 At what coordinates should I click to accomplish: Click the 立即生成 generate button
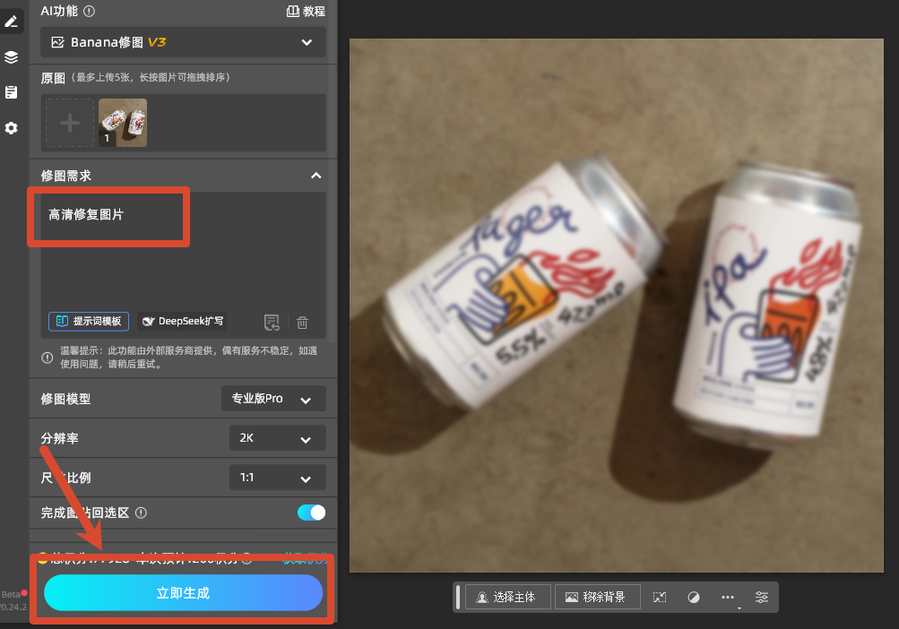(x=183, y=593)
